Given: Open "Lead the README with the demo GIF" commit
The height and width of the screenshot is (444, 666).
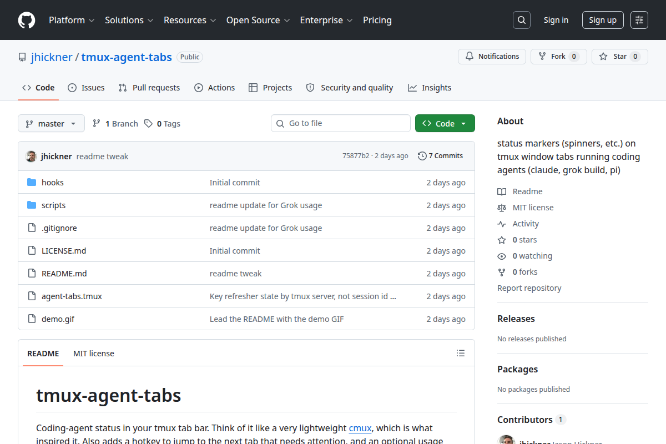Looking at the screenshot, I should [276, 319].
